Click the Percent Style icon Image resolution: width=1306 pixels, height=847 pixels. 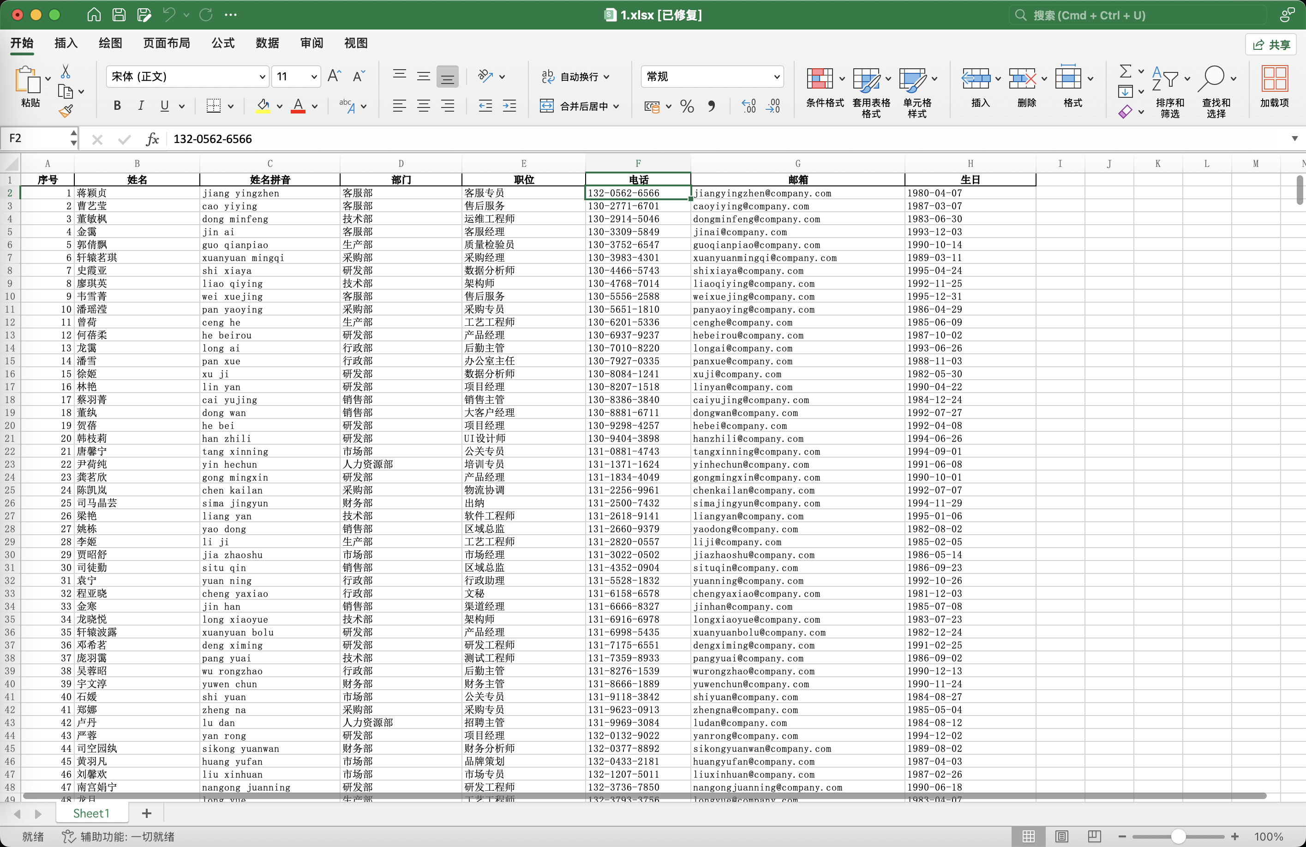[687, 106]
